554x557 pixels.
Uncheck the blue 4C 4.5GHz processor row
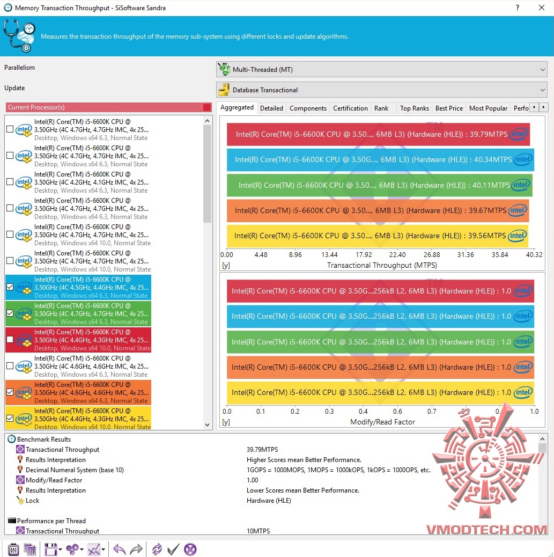pyautogui.click(x=10, y=287)
